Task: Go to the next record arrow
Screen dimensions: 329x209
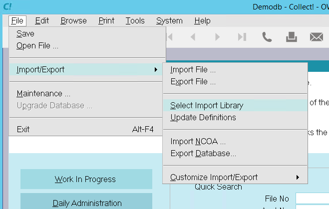Action: tap(217, 37)
